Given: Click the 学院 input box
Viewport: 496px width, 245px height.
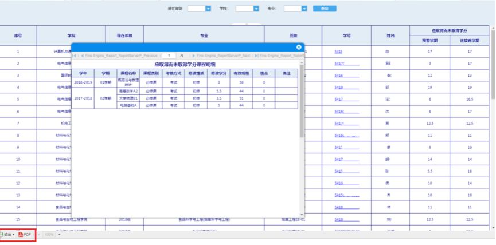Looking at the screenshot, I should pos(244,9).
